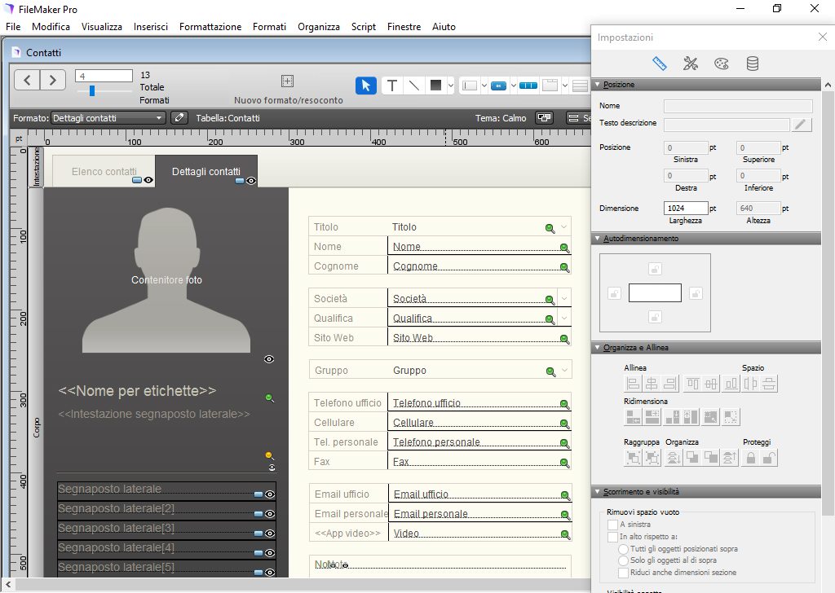835x593 pixels.
Task: Open the Styles wrench tab in Impostazioni
Action: point(691,64)
